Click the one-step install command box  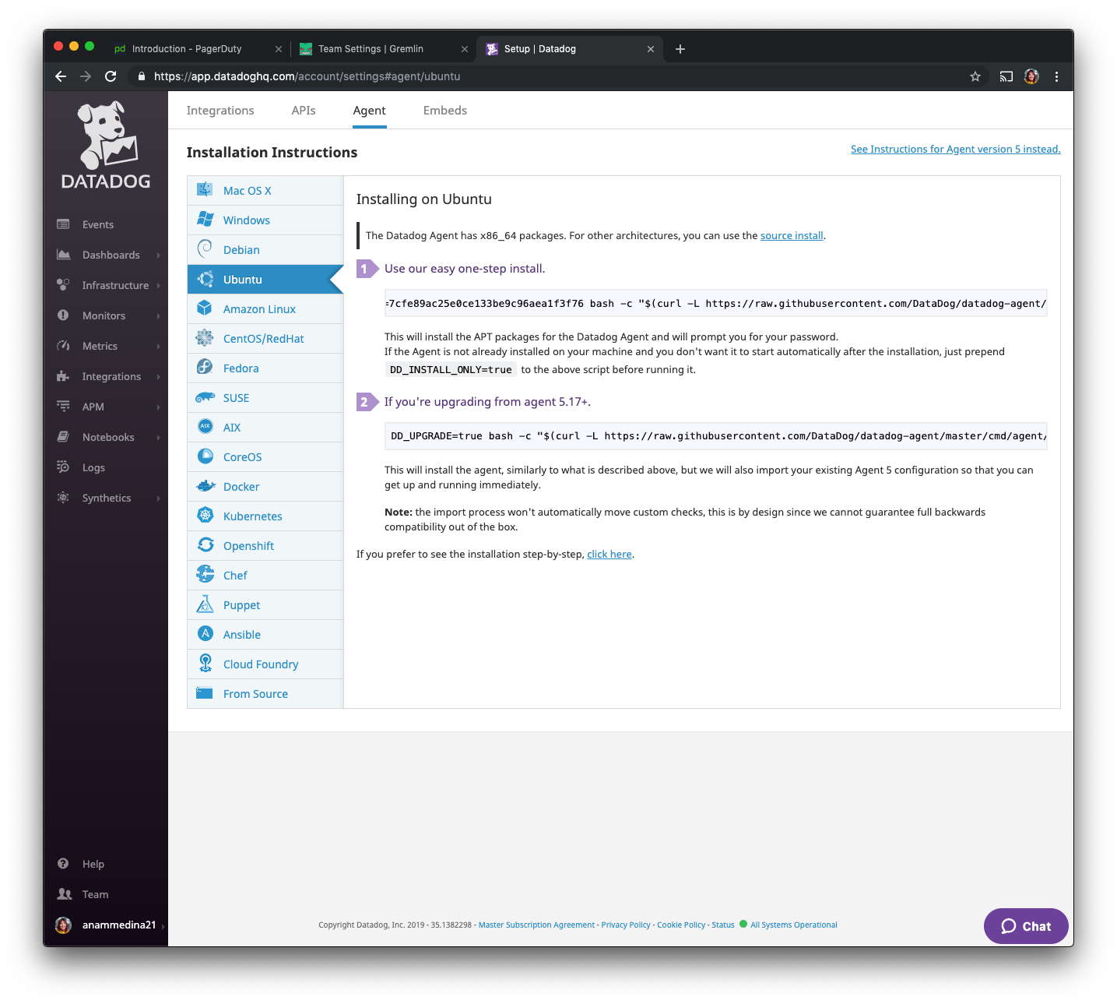(716, 303)
